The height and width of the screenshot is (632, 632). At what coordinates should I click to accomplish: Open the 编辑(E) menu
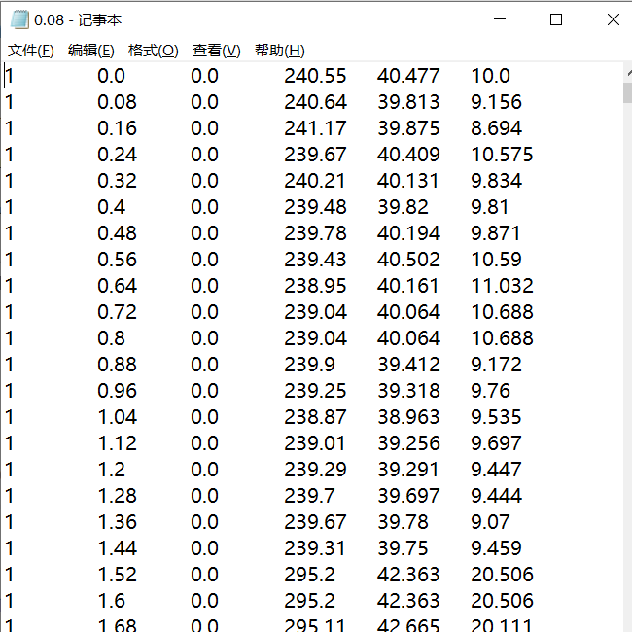click(91, 51)
